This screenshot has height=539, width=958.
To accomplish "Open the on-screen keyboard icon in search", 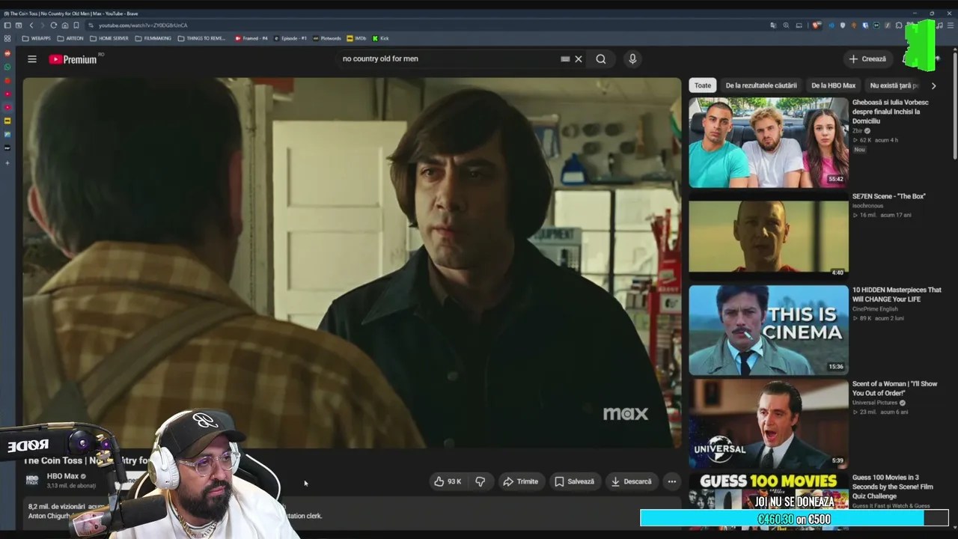I will click(x=565, y=59).
